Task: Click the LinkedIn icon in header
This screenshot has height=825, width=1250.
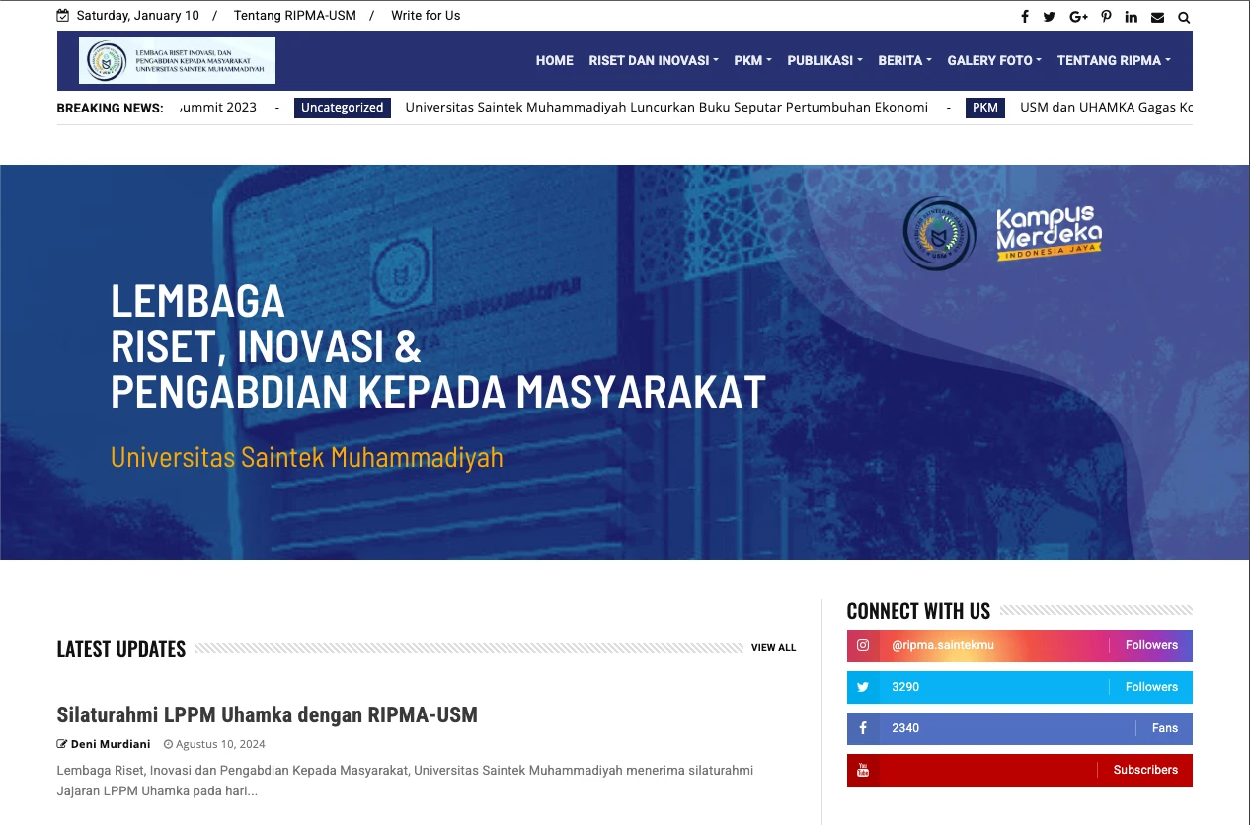Action: 1131,17
